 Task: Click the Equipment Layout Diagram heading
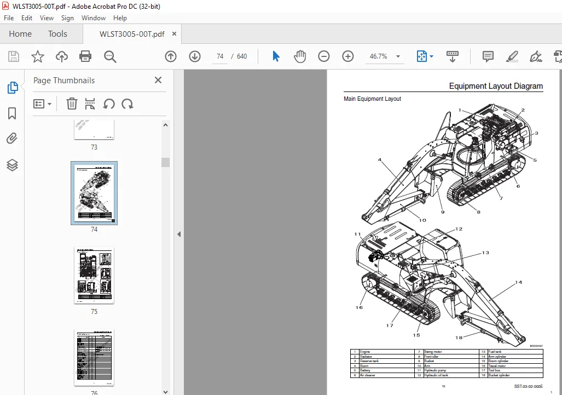tap(496, 86)
